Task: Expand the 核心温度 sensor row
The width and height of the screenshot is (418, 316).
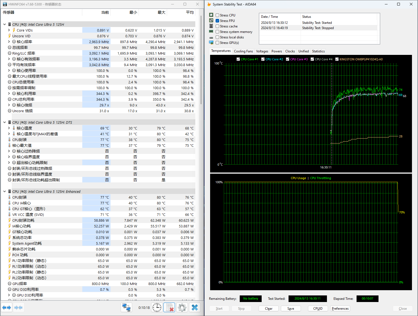Action: click(9, 128)
